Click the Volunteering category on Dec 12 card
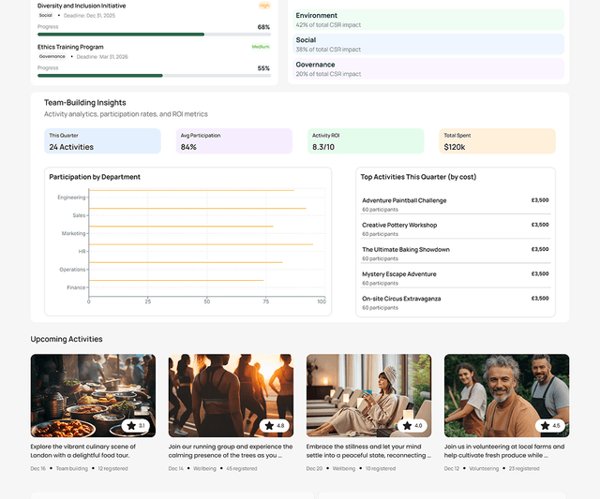Image resolution: width=600 pixels, height=499 pixels. 484,468
